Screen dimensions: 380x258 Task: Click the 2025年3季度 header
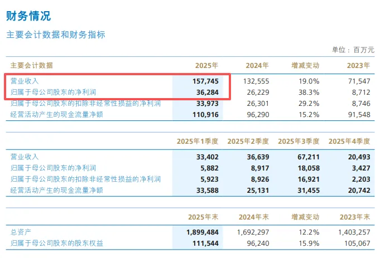coord(299,142)
